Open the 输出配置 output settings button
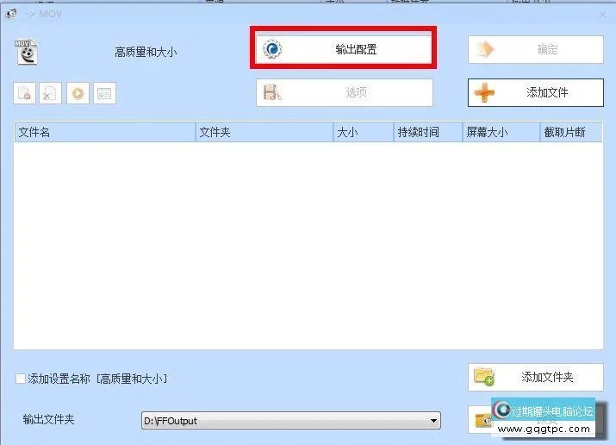616x445 pixels. (x=344, y=49)
